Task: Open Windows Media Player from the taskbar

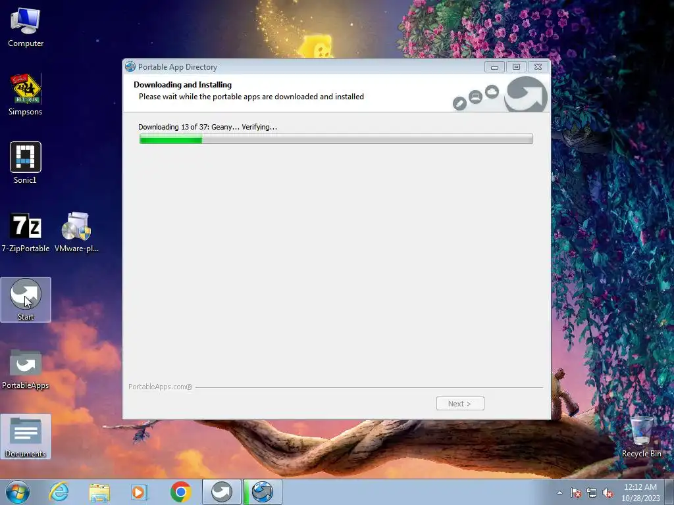Action: click(x=140, y=492)
